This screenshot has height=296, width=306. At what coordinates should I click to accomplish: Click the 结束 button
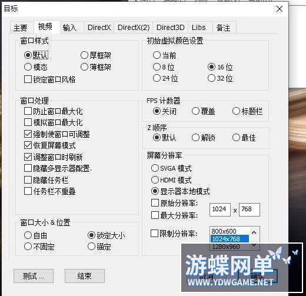coord(85,276)
